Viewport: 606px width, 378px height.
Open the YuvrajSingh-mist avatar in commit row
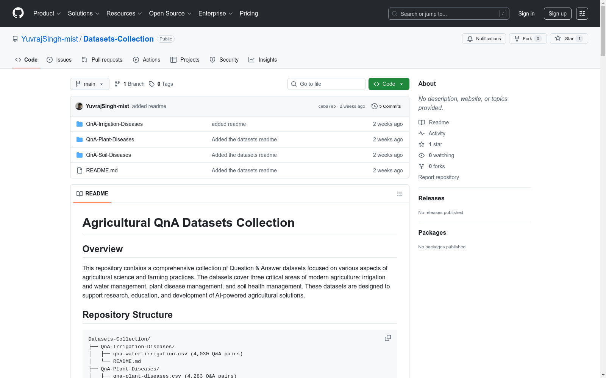(x=79, y=106)
